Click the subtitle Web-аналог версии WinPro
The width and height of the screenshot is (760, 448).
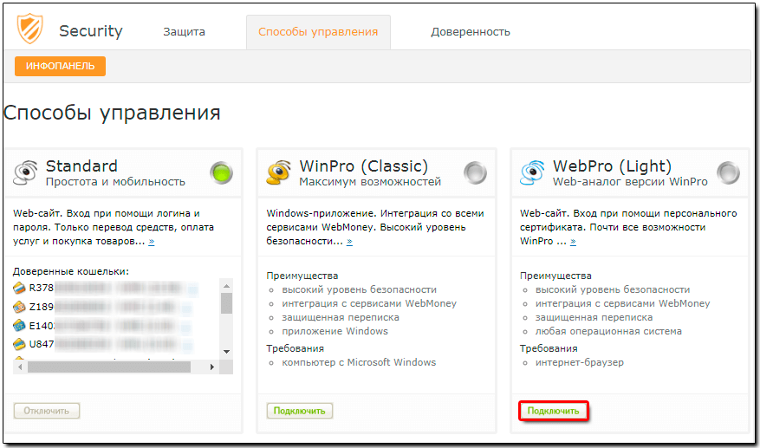click(630, 182)
